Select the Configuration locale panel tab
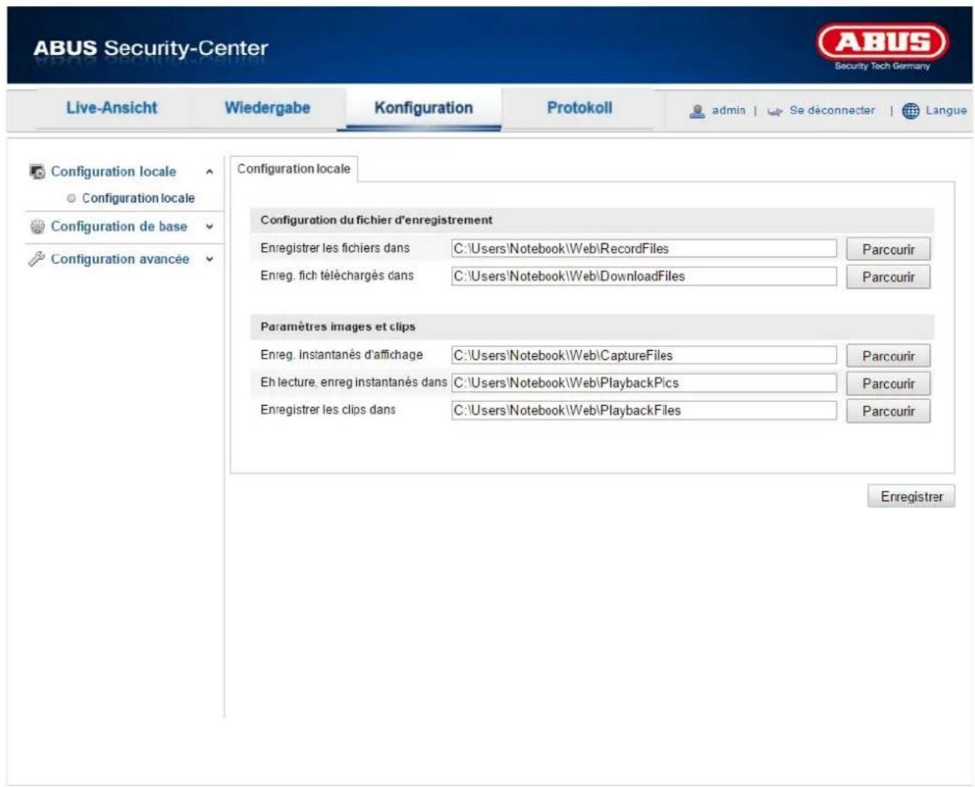Screen dimensions: 975x787 pos(294,169)
